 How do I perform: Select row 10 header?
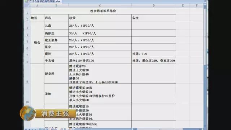point(27,94)
